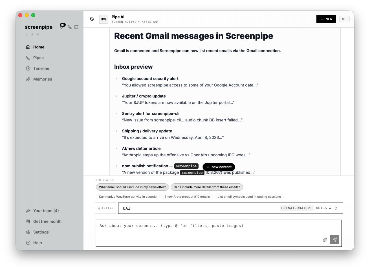Click the paperclip attach file icon
This screenshot has width=370, height=271.
pyautogui.click(x=325, y=240)
